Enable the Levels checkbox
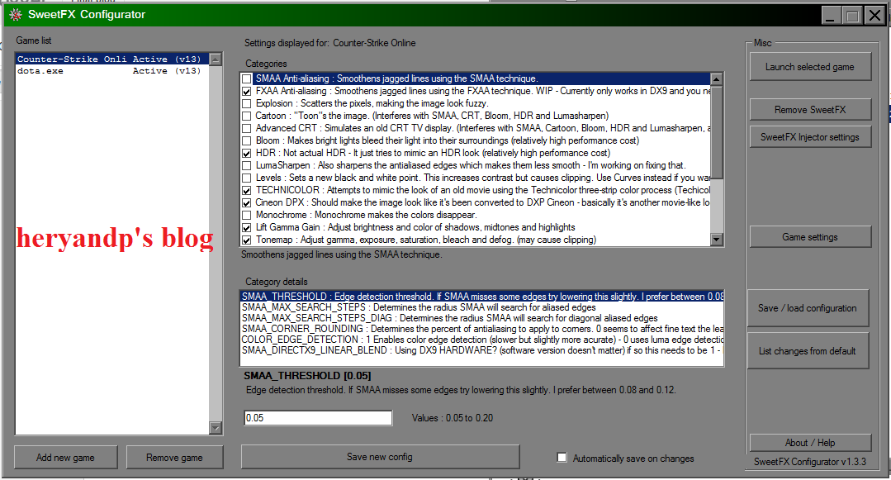 (247, 178)
